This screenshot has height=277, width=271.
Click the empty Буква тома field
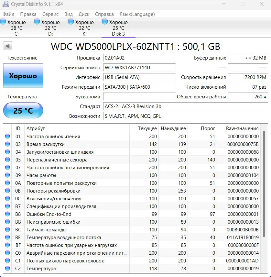(139, 97)
